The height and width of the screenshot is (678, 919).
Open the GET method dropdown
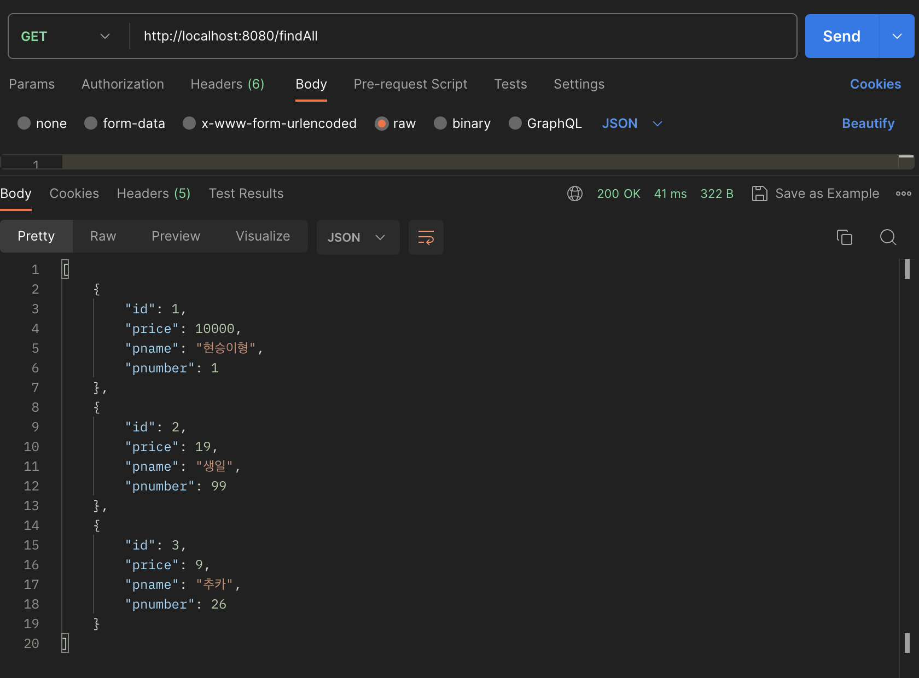tap(104, 36)
